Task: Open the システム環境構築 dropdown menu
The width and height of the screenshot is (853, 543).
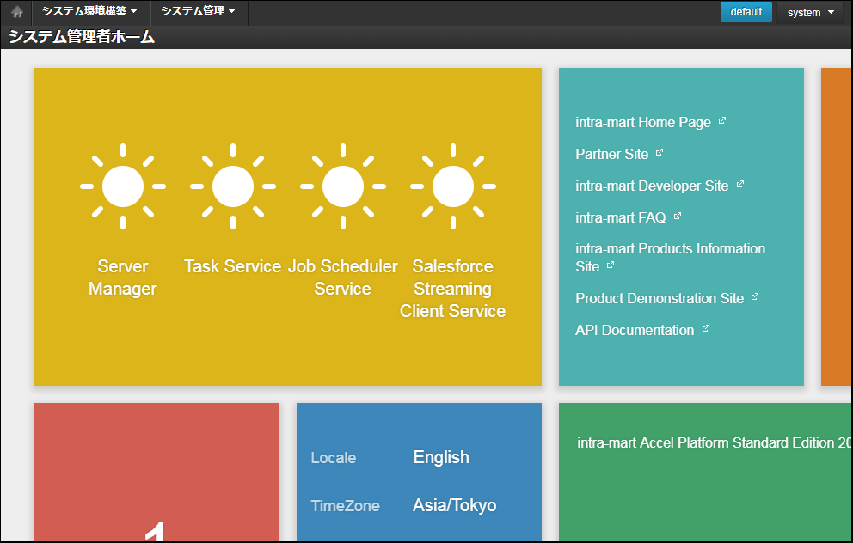Action: [90, 12]
